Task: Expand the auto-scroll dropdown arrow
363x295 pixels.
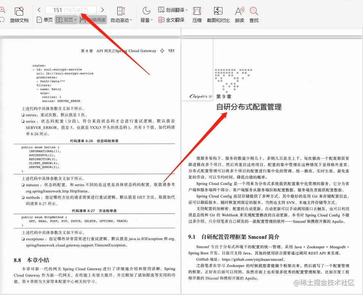Action: coord(131,20)
